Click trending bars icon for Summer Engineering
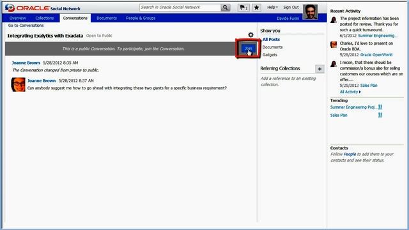 pyautogui.click(x=380, y=107)
